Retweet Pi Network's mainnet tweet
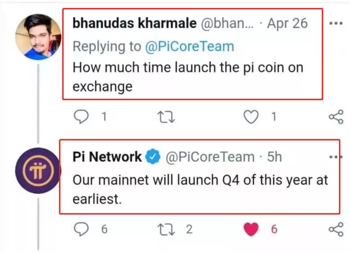This screenshot has width=350, height=253. (166, 230)
